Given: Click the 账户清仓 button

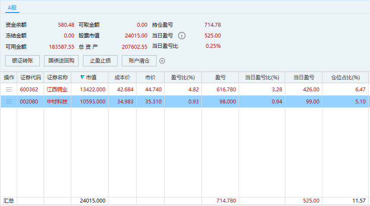Looking at the screenshot, I should 139,61.
